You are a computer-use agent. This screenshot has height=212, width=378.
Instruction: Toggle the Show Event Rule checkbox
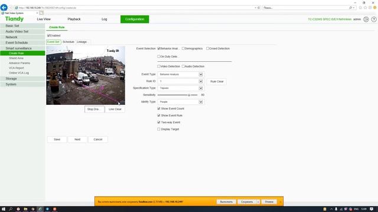click(159, 115)
